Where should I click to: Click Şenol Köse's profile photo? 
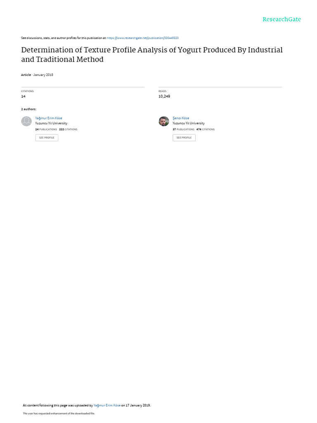[x=164, y=121]
